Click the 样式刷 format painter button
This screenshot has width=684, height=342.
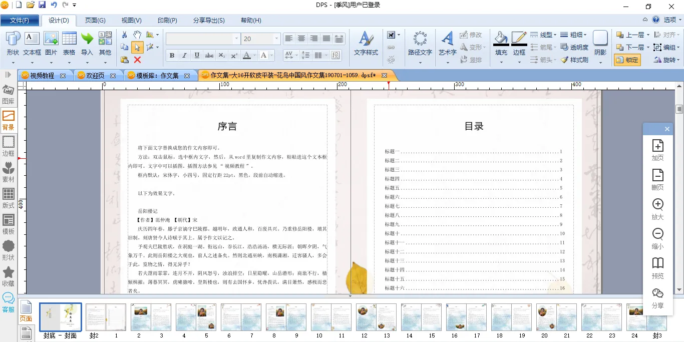point(574,60)
